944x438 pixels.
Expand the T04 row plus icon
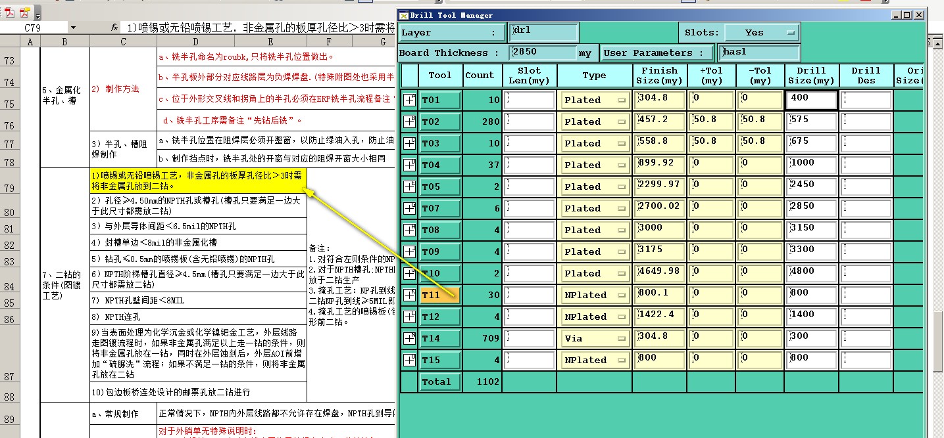click(409, 165)
